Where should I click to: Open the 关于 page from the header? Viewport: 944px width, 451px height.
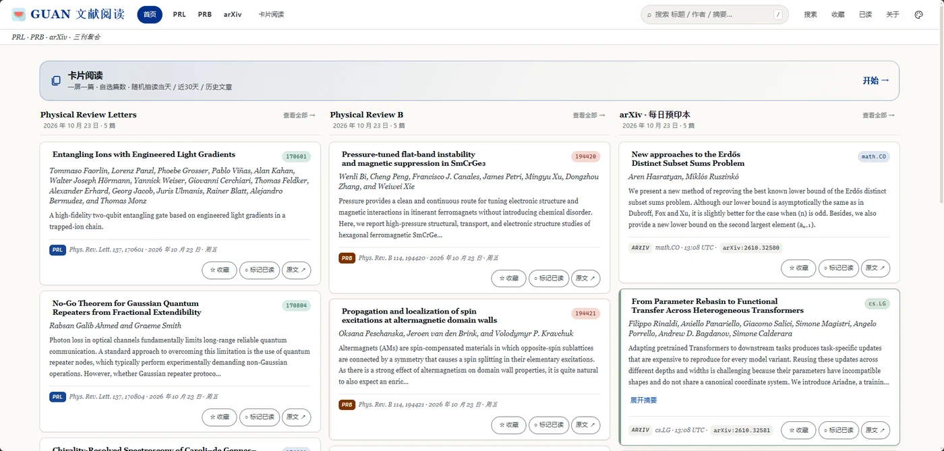pyautogui.click(x=893, y=14)
